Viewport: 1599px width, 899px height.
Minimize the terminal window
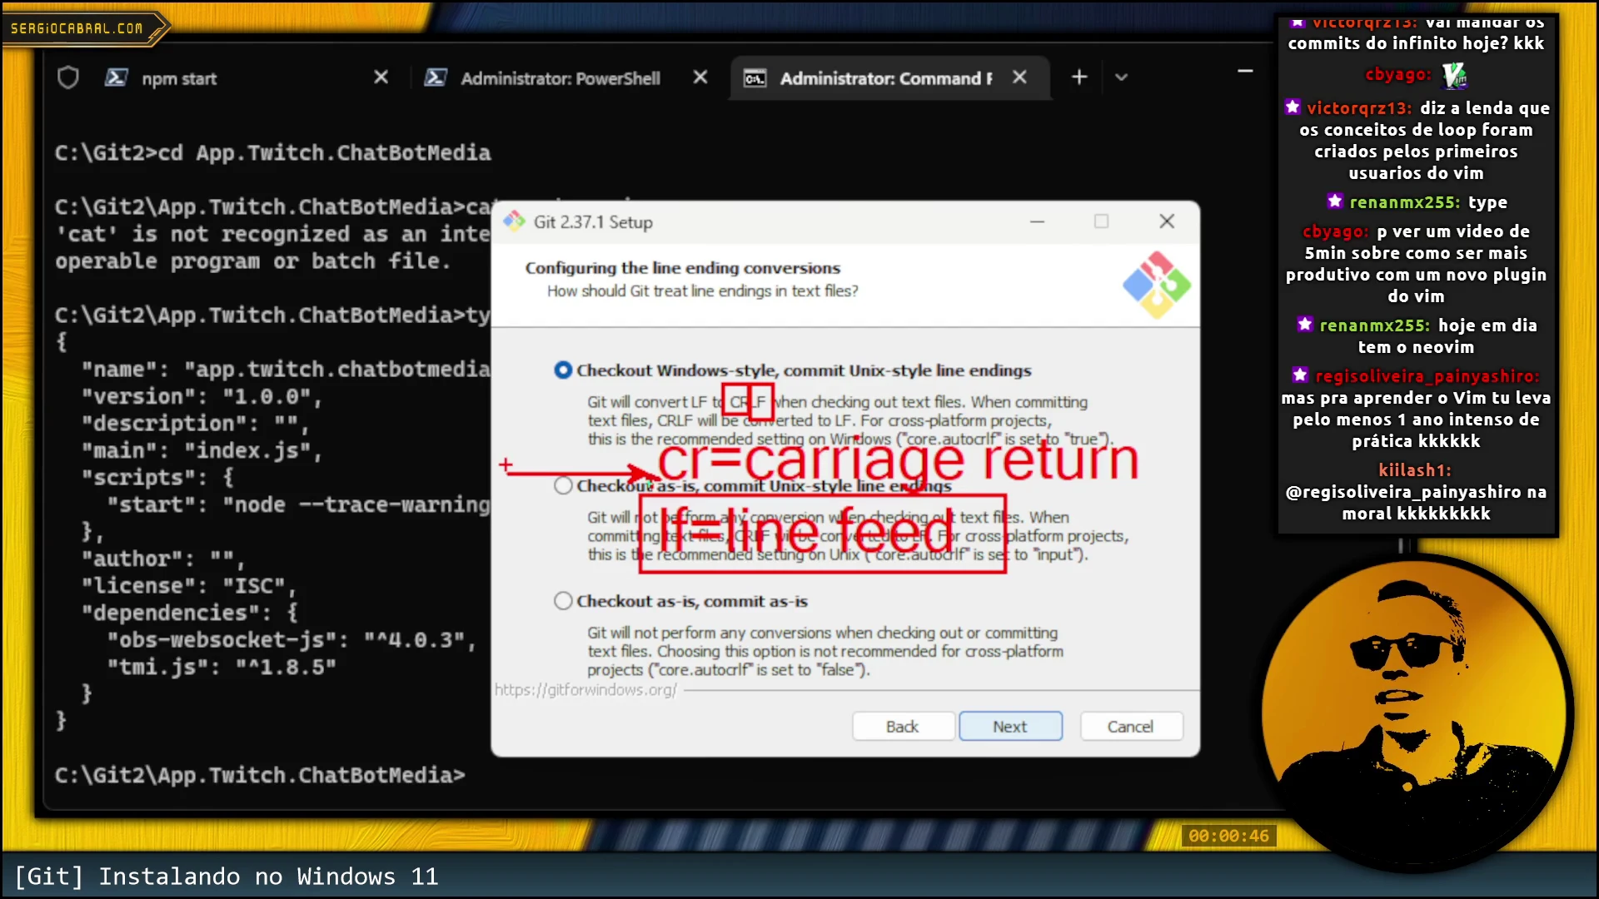click(x=1245, y=72)
